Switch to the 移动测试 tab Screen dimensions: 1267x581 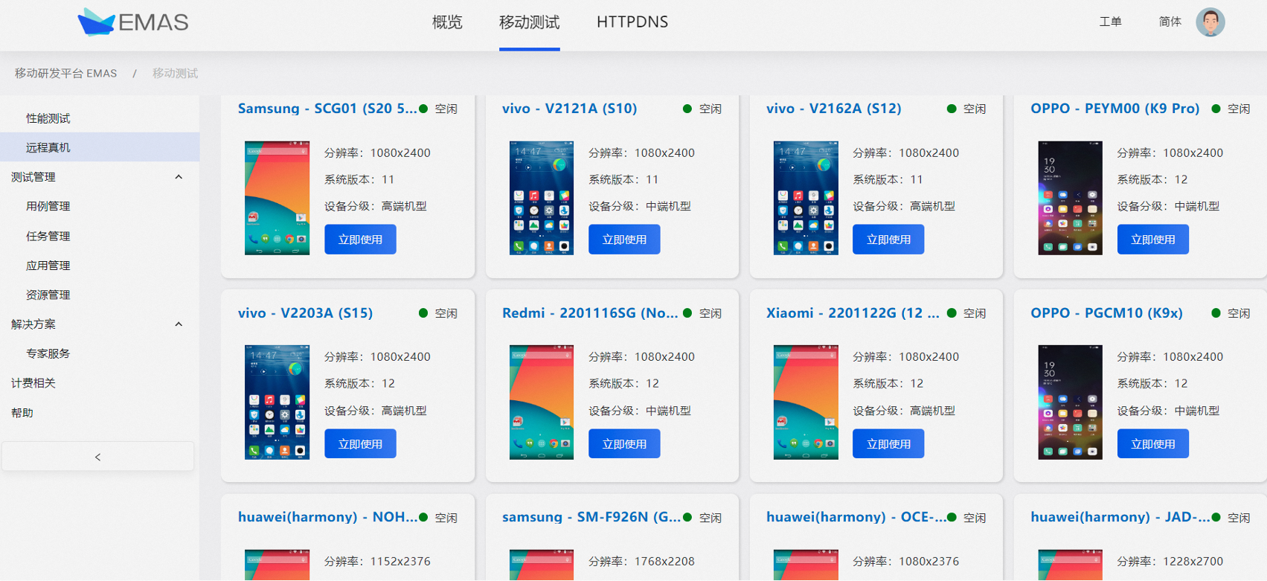[530, 22]
